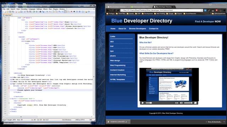
Task: Click the red circular extension icon in browser
Action: (217, 10)
